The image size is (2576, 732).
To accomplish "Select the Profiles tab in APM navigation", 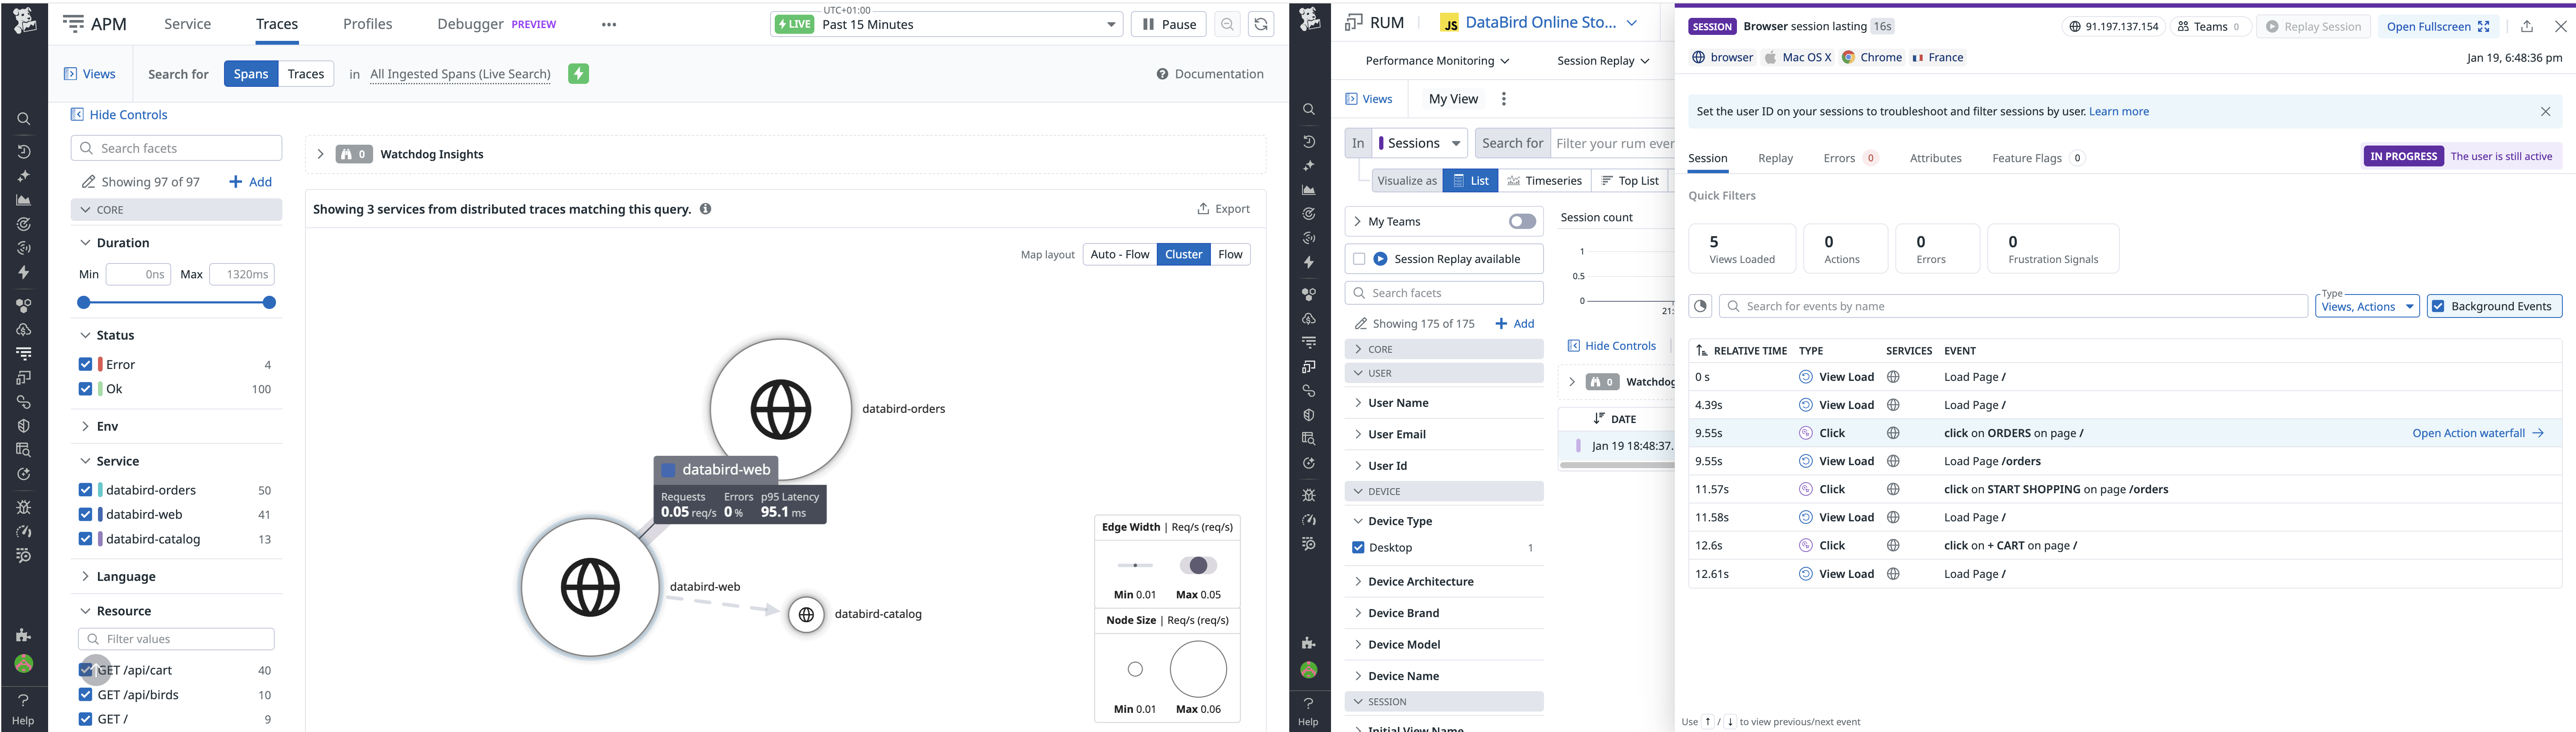I will pyautogui.click(x=367, y=23).
